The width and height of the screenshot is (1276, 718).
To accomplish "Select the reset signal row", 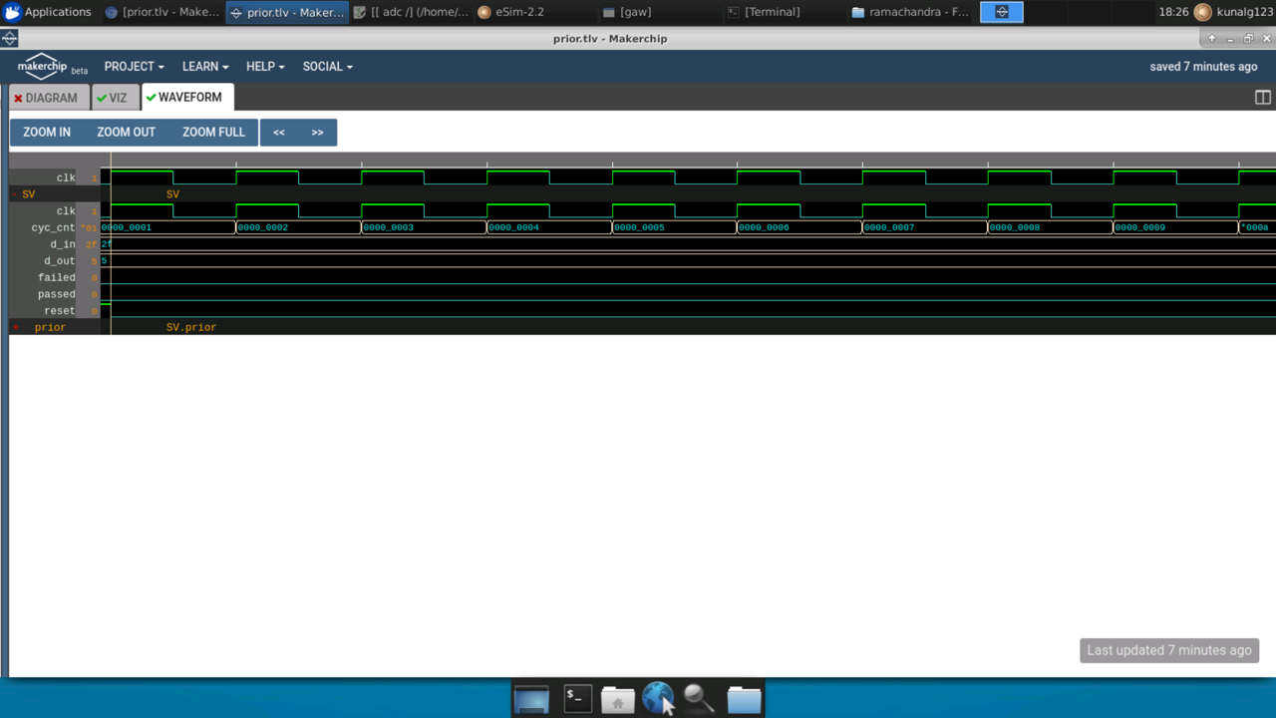I will click(59, 310).
